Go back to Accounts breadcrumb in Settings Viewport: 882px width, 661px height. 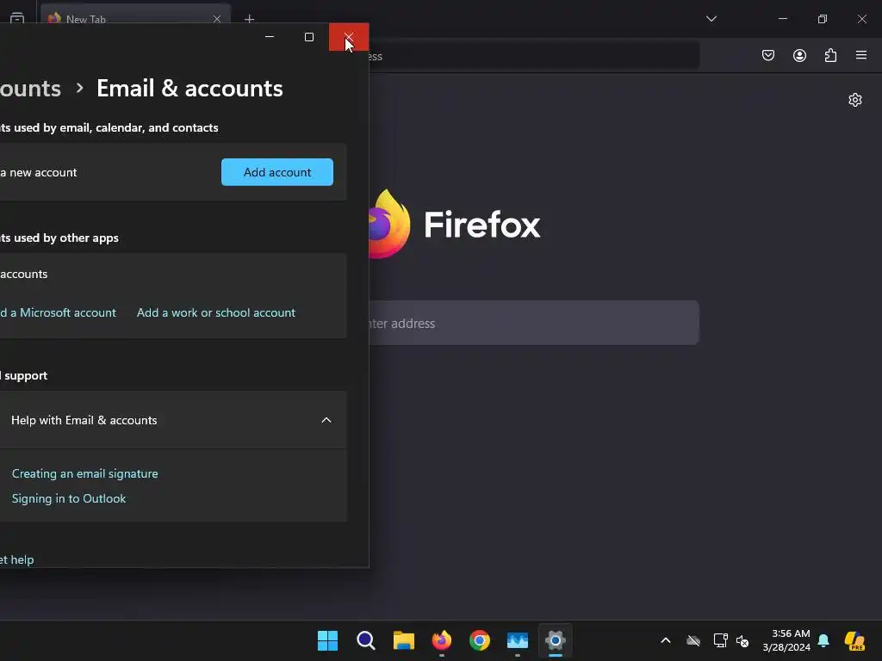click(30, 89)
